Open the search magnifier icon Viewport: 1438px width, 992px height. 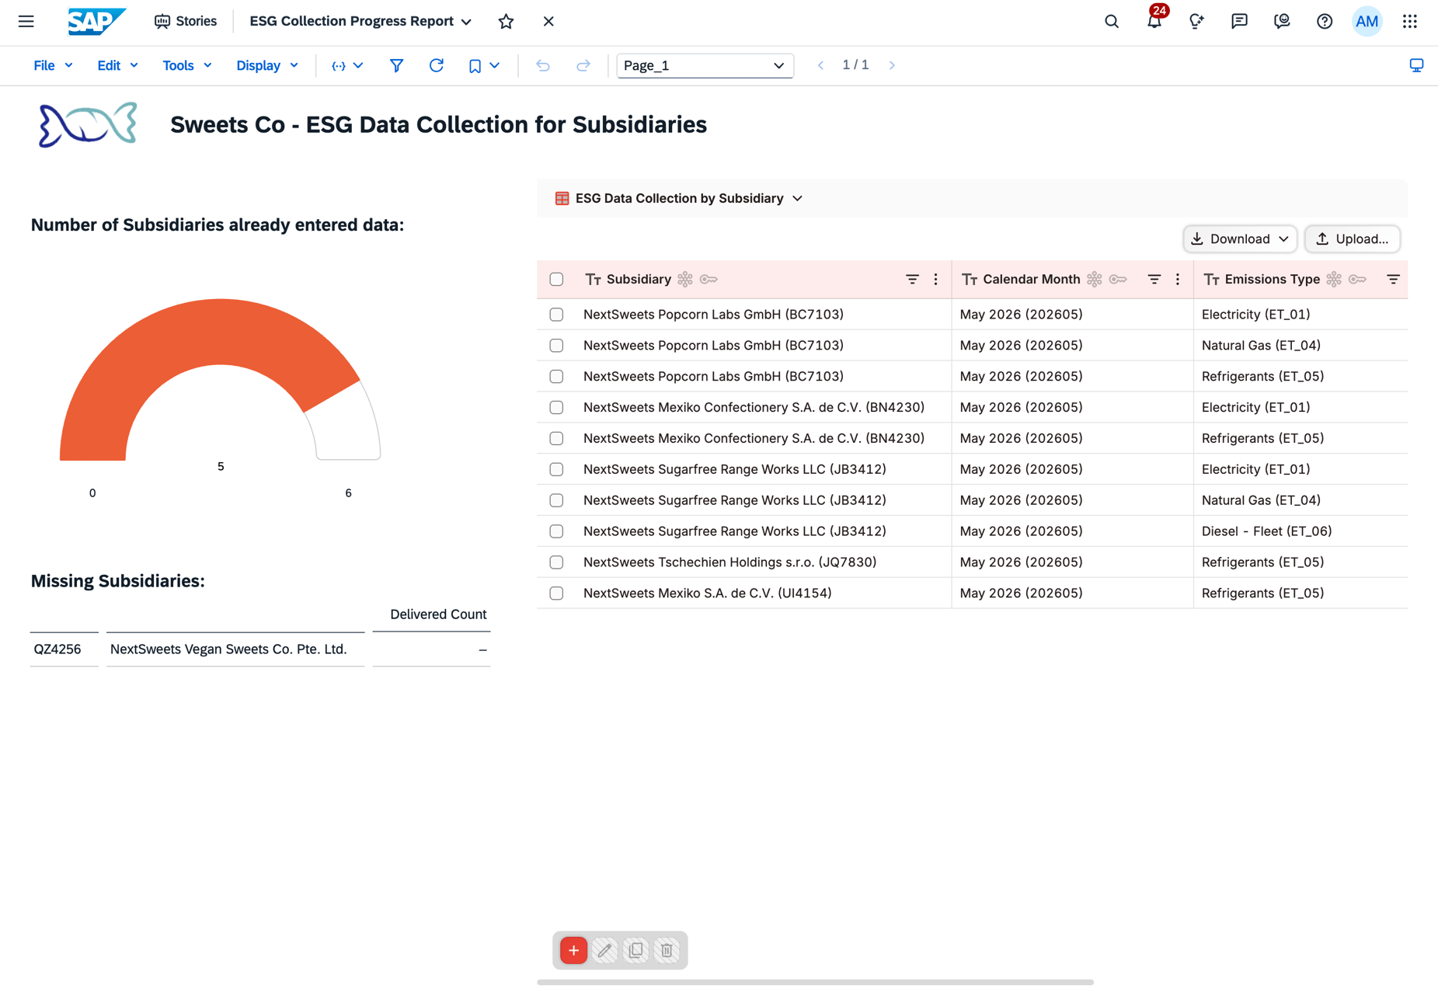click(x=1112, y=22)
